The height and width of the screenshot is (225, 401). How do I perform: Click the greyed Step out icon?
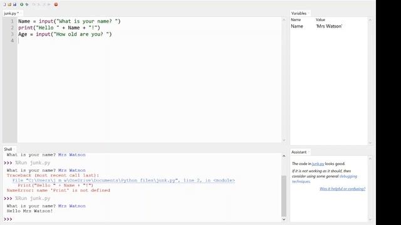click(44, 4)
